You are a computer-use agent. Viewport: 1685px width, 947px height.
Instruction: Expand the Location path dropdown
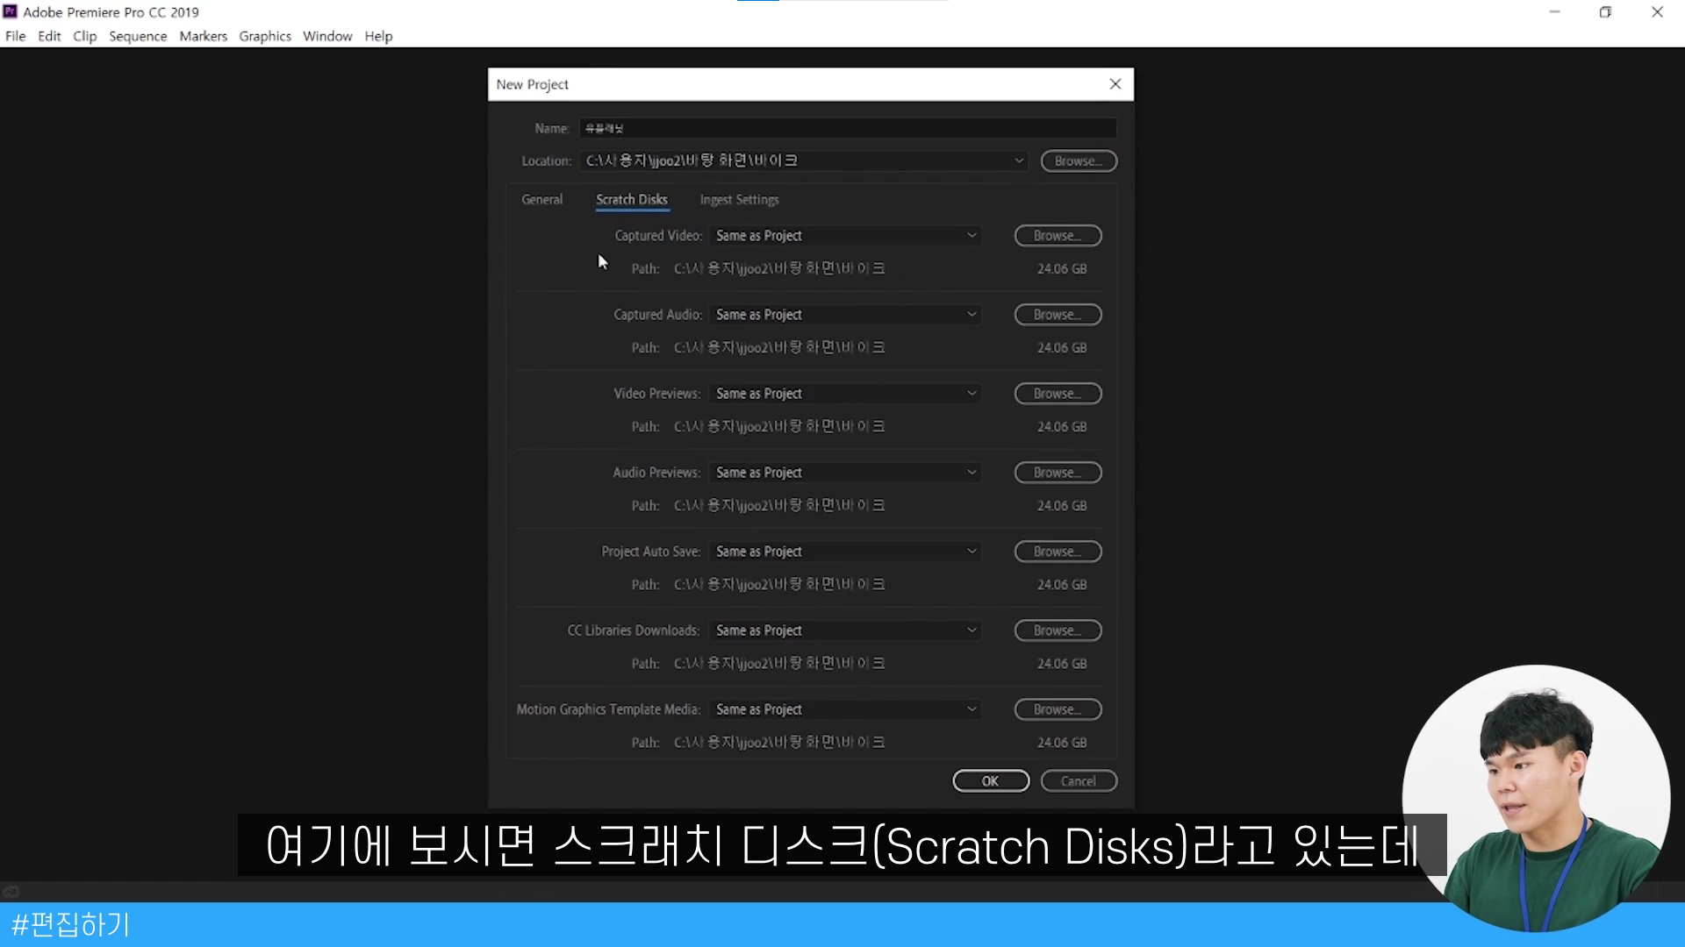1019,161
